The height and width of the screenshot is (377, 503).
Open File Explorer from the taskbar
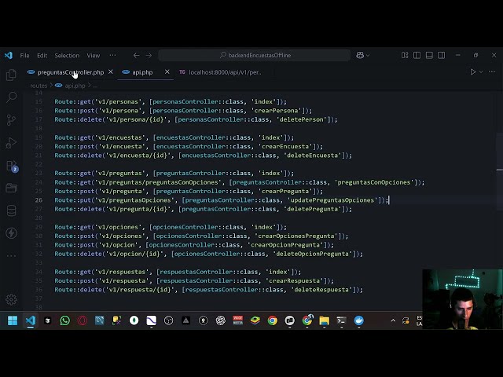pyautogui.click(x=325, y=320)
